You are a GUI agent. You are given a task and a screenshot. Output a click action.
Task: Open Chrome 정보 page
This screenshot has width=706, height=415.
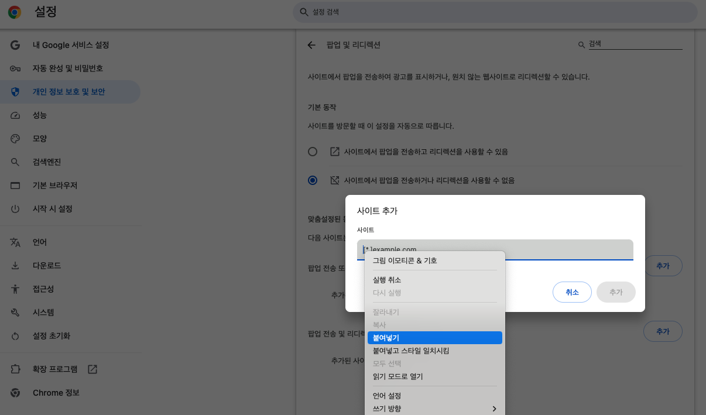pyautogui.click(x=70, y=393)
